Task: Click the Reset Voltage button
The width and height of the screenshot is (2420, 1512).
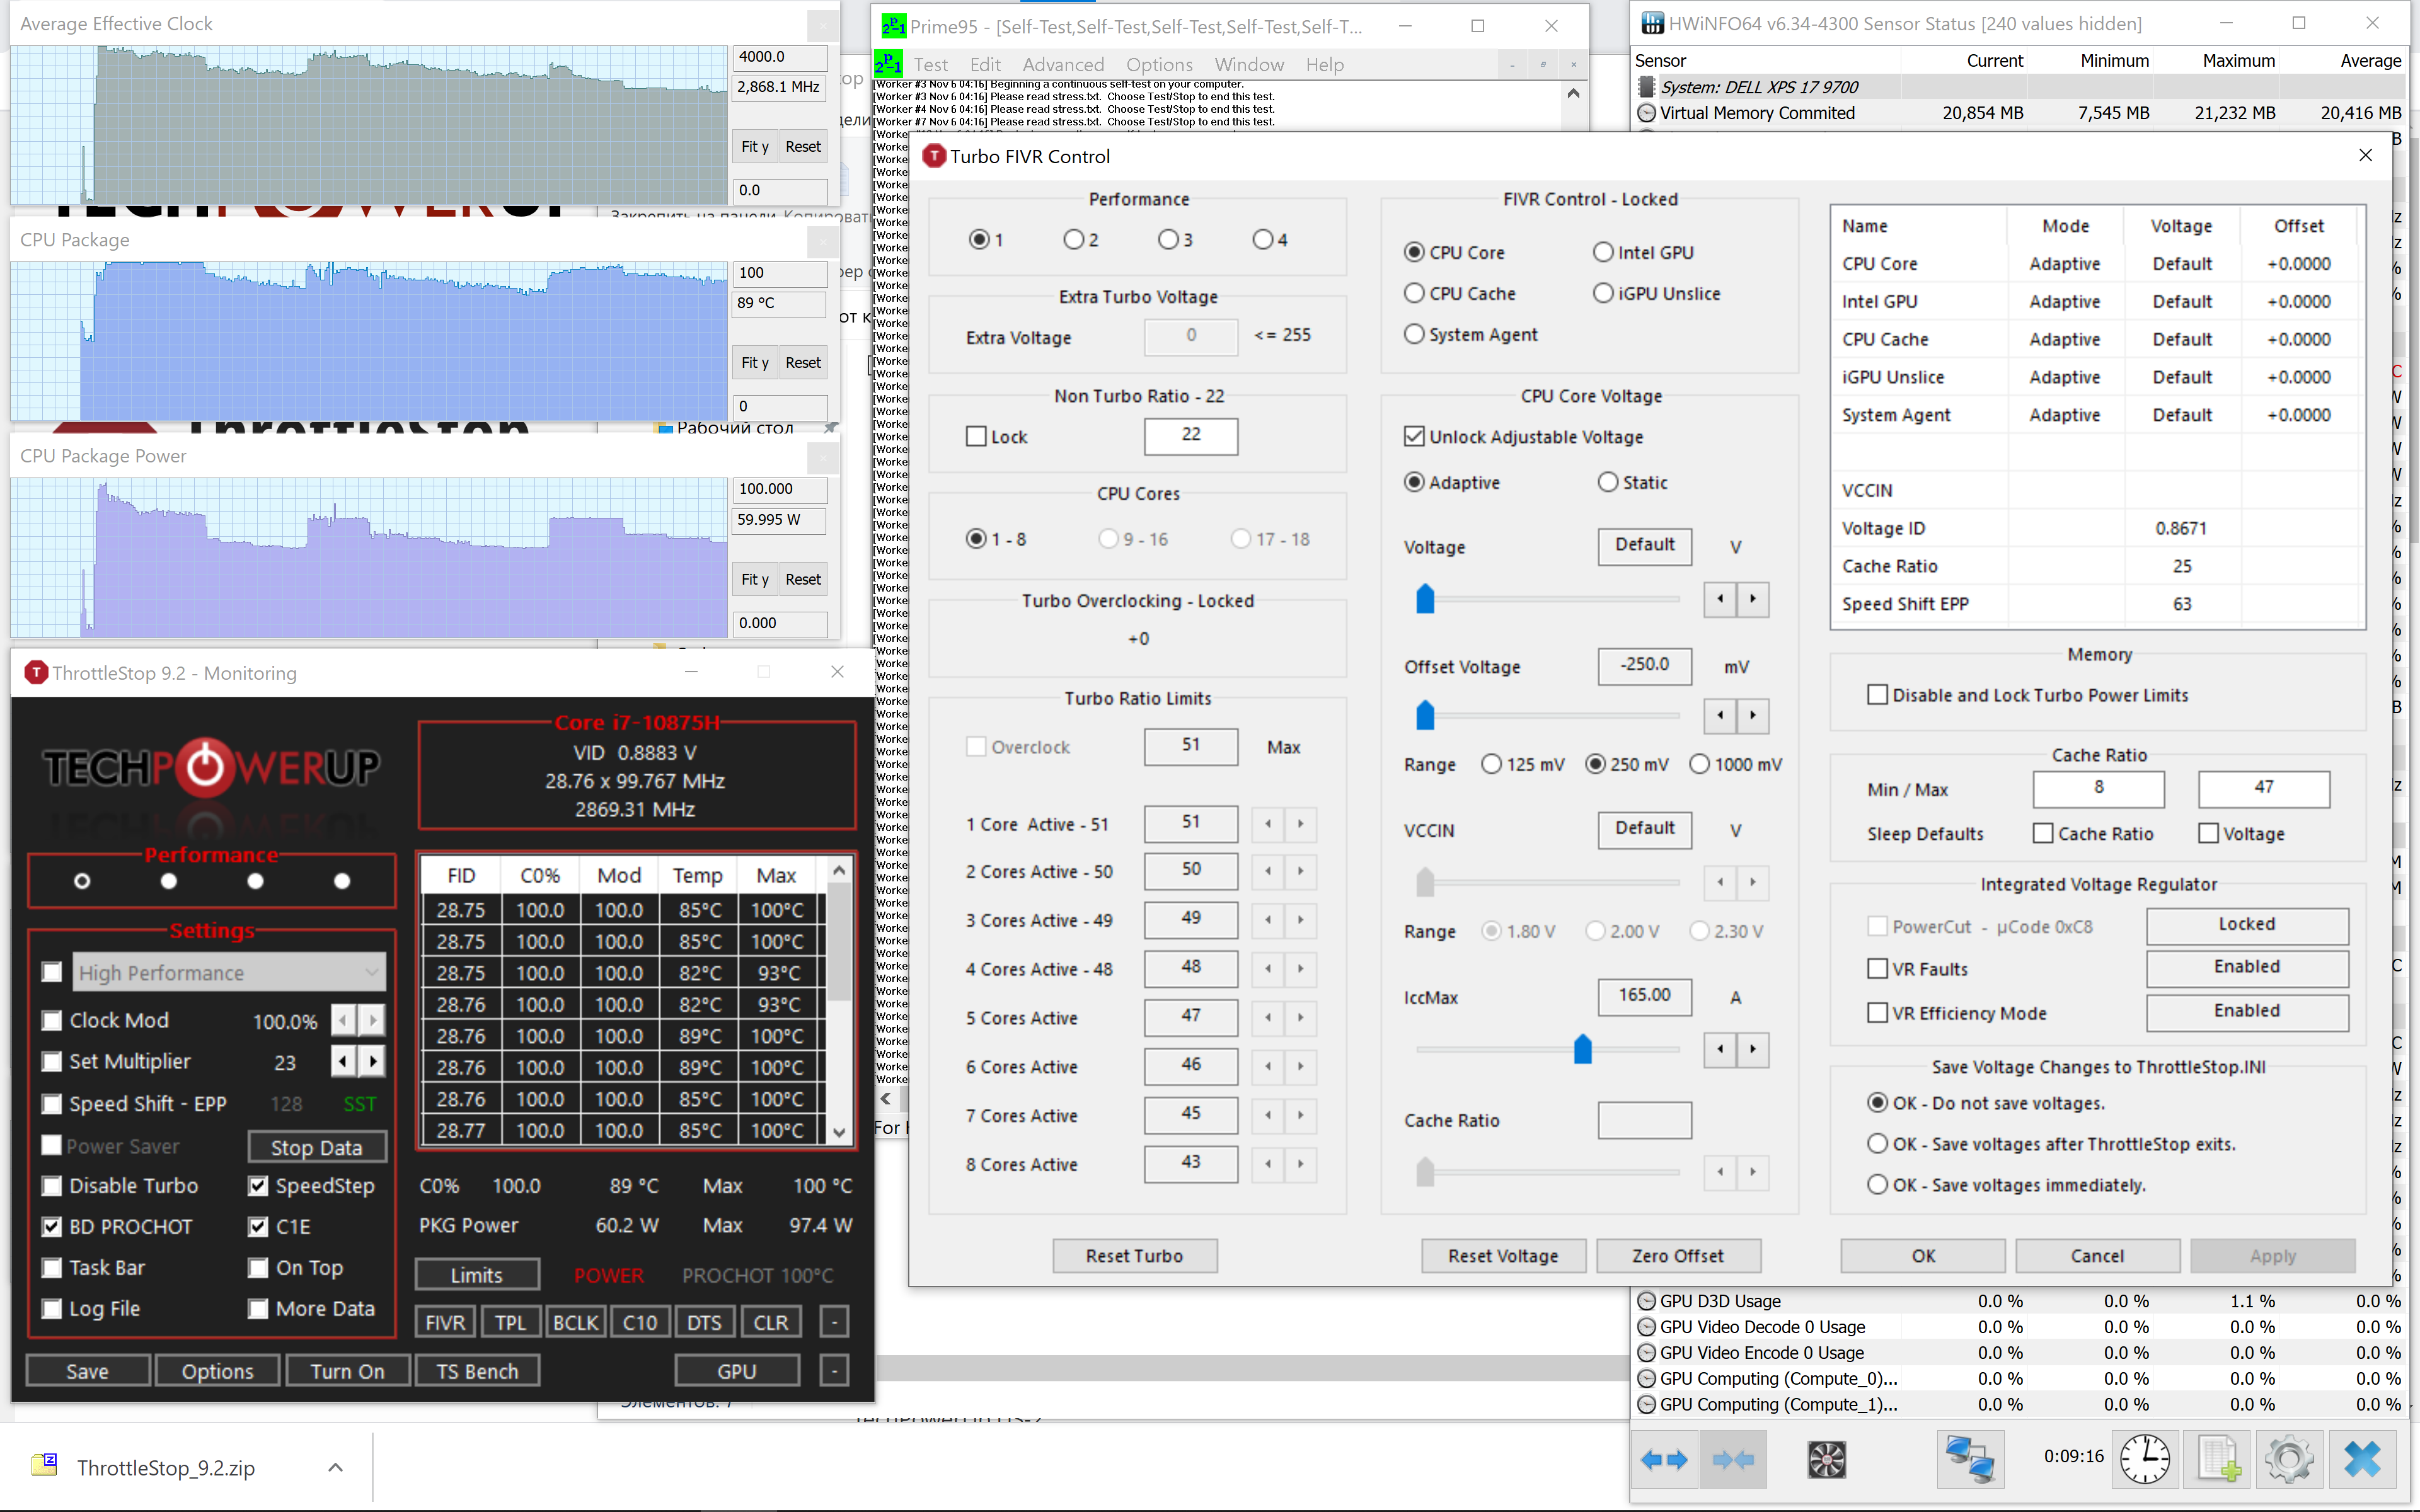Action: click(x=1503, y=1255)
